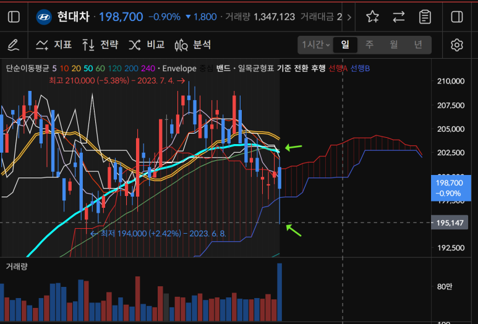
Task: Toggle the 기준 line of Ichimoku
Action: coord(284,68)
